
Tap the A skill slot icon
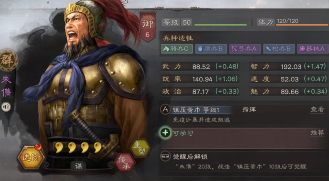coord(165,110)
